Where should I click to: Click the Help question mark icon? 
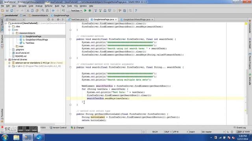136,11
